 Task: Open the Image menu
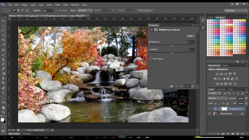tap(25, 5)
